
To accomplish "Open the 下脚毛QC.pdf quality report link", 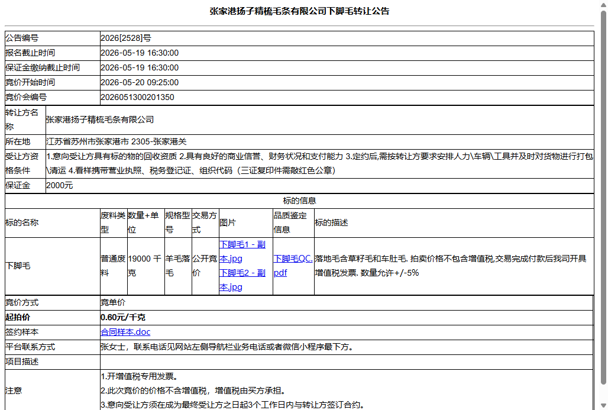I will [293, 266].
